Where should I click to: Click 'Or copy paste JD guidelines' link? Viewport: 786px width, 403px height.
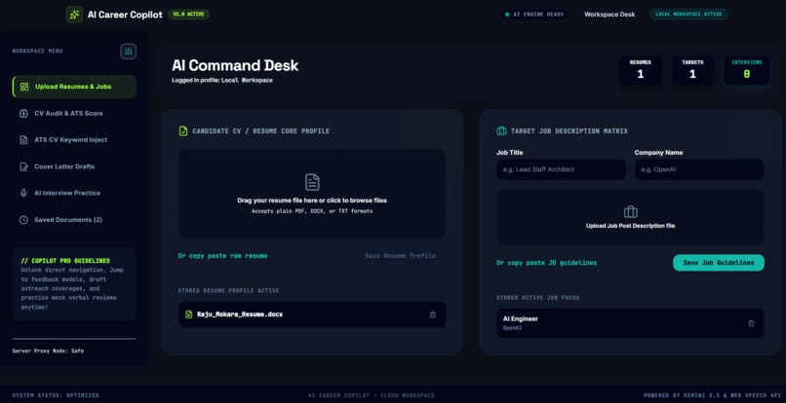546,263
